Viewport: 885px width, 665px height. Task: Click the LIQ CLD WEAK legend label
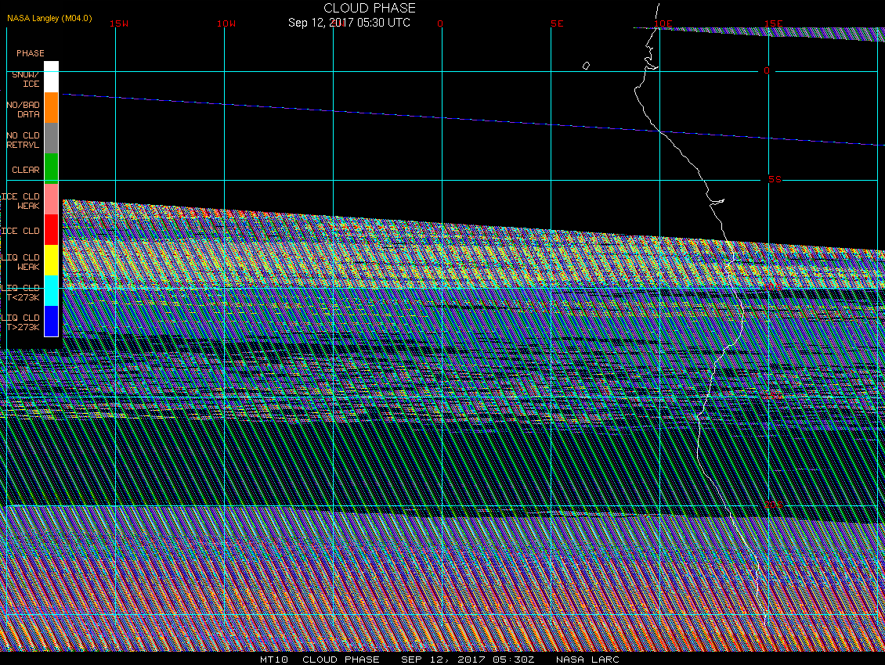(21, 262)
